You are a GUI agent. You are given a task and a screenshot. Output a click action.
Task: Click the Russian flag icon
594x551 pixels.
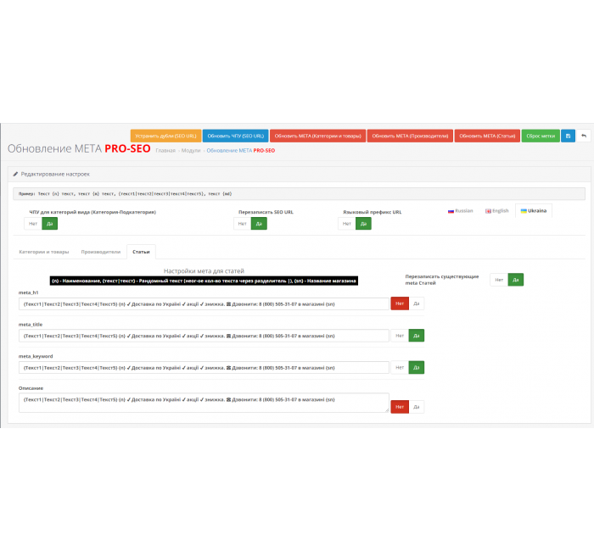451,211
